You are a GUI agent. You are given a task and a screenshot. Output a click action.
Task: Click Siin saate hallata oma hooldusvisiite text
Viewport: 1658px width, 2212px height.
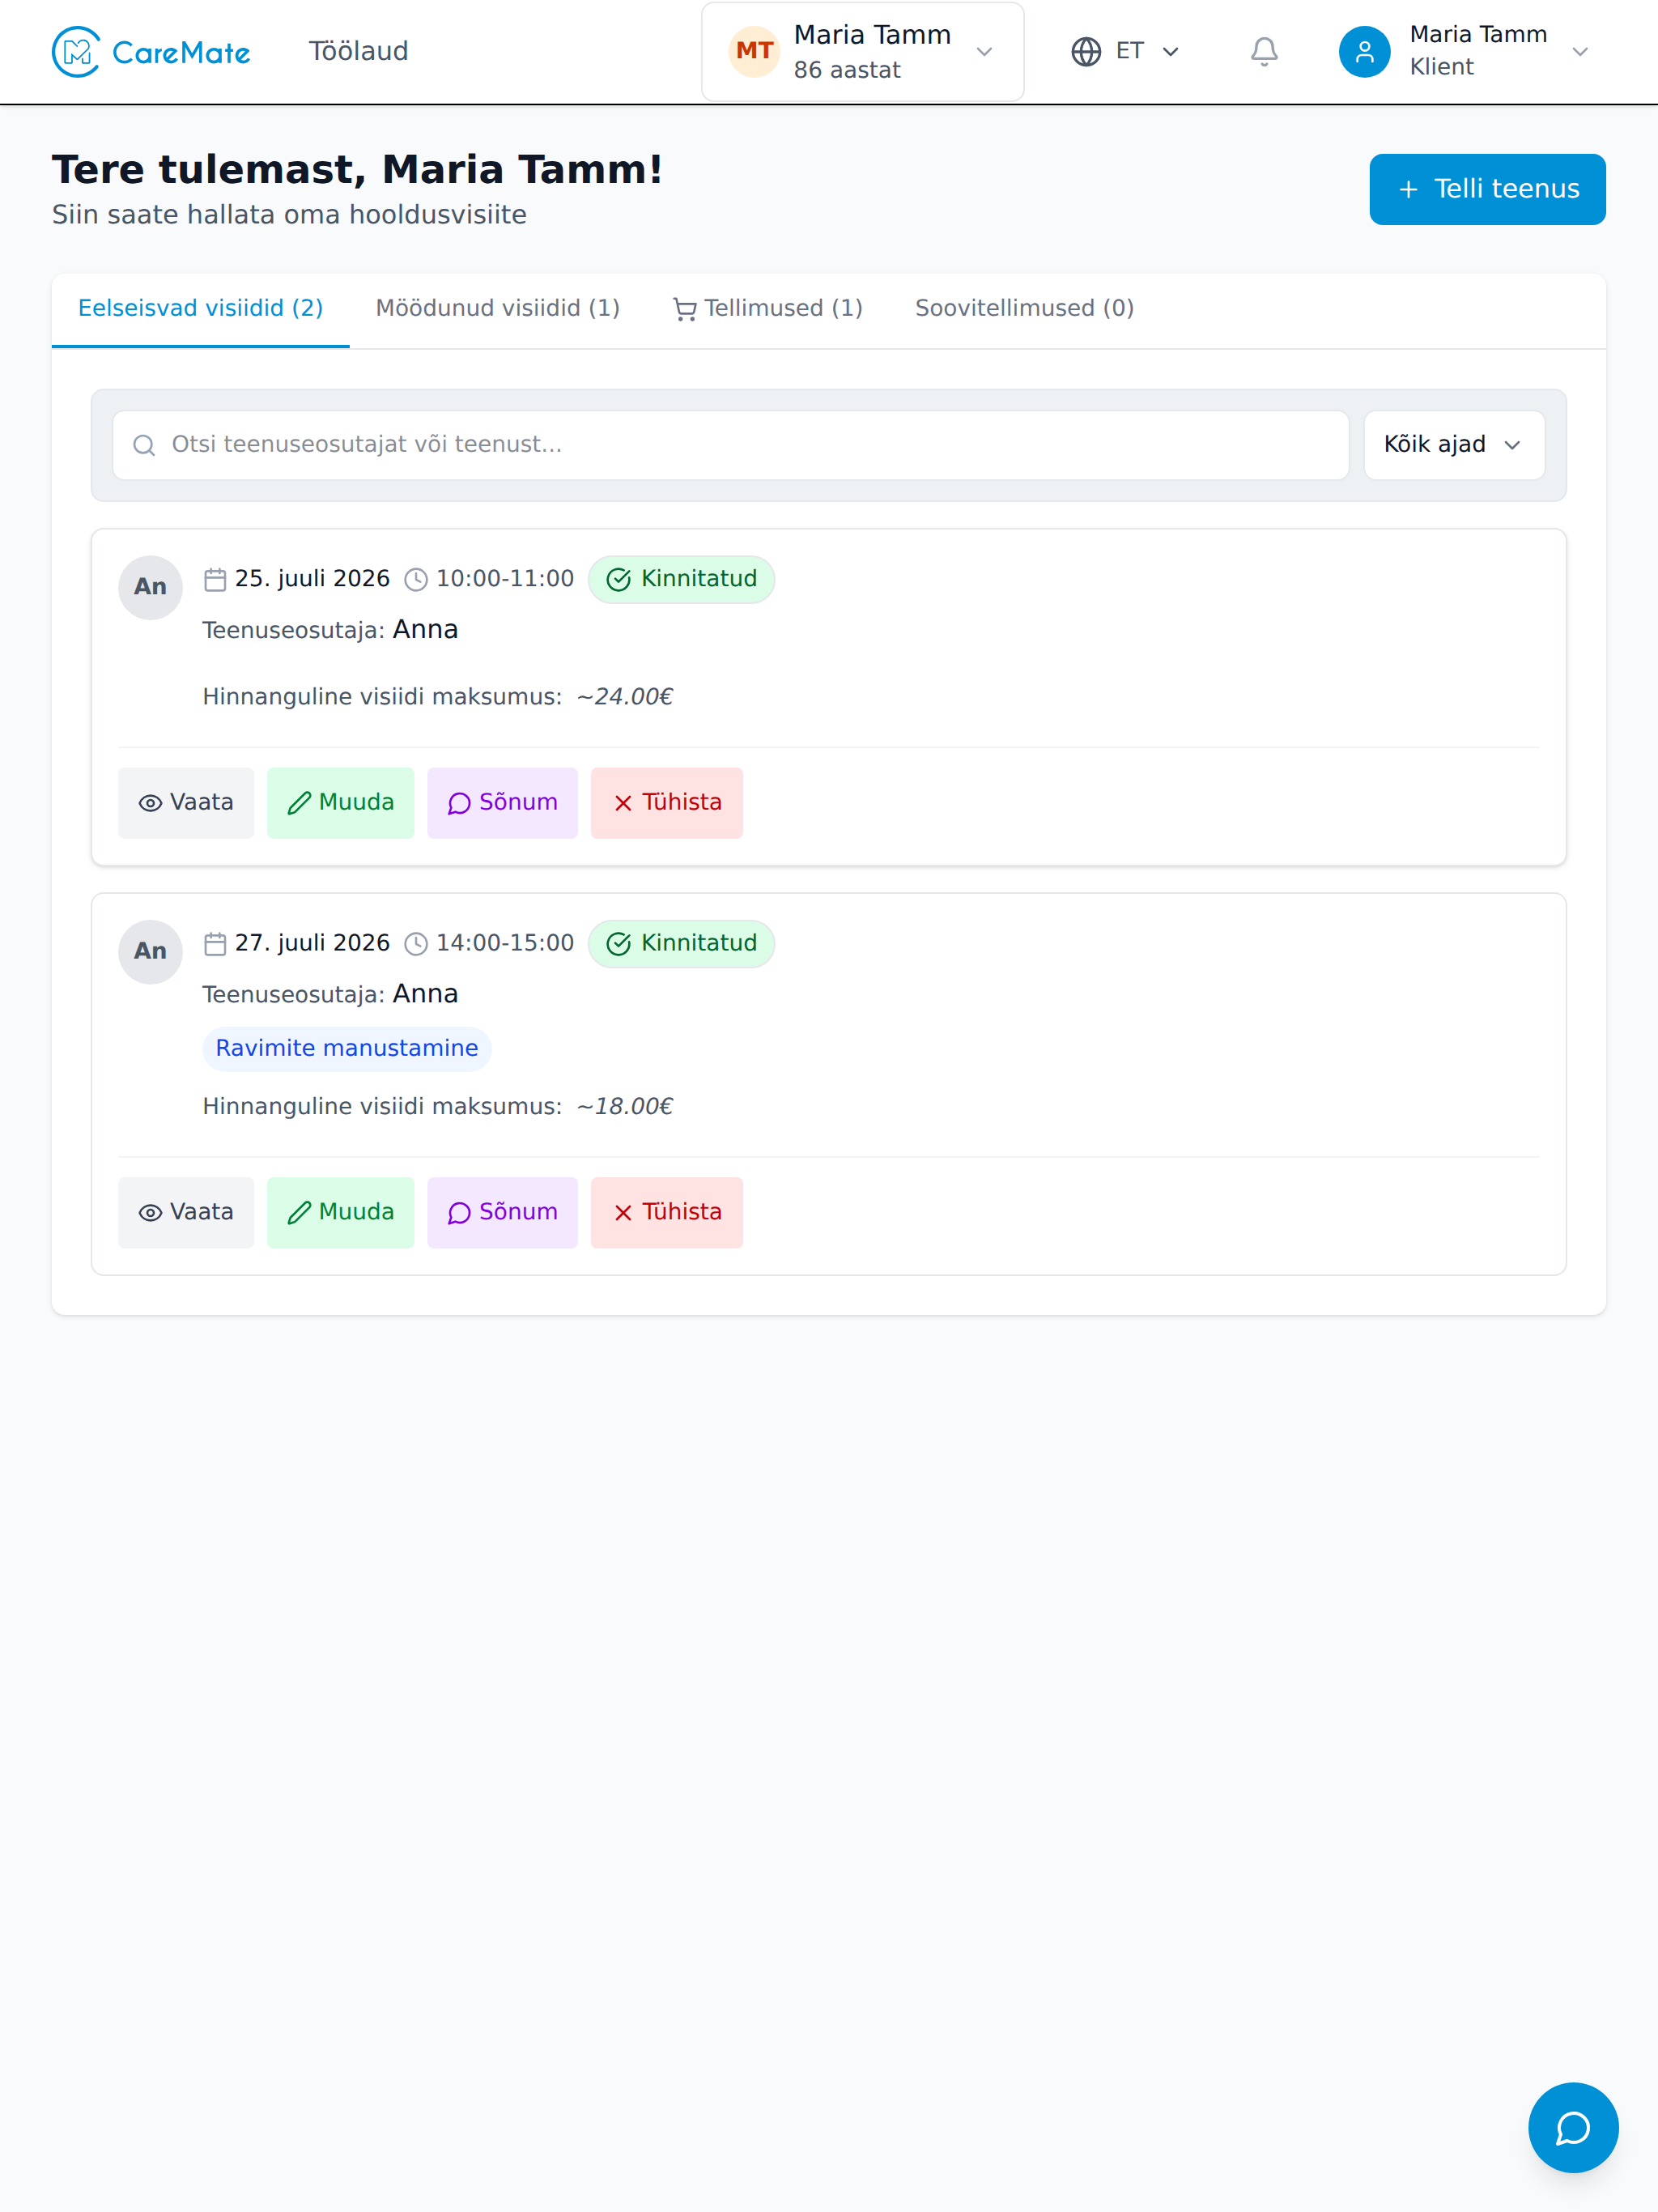(289, 215)
